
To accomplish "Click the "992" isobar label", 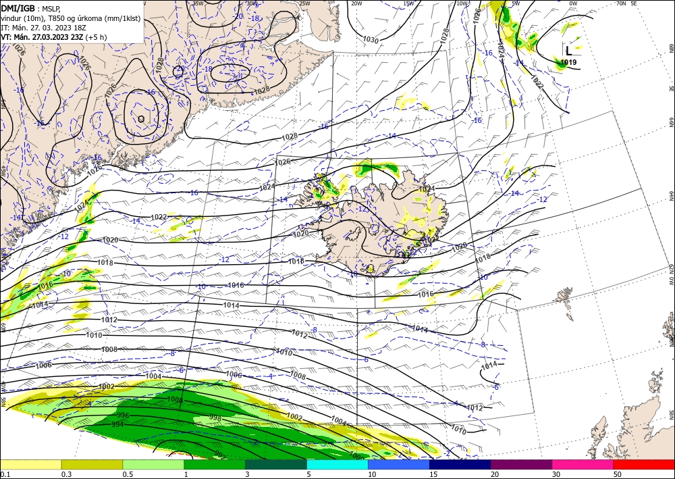I will point(220,455).
